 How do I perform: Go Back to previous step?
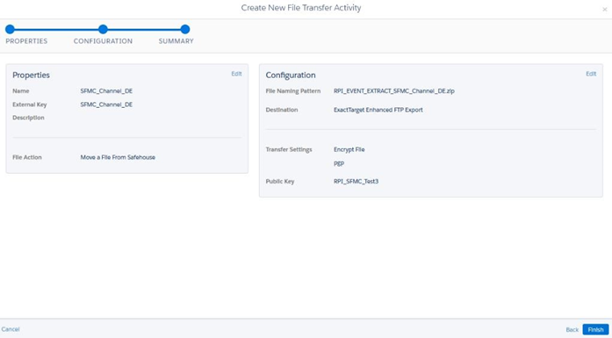(x=572, y=330)
